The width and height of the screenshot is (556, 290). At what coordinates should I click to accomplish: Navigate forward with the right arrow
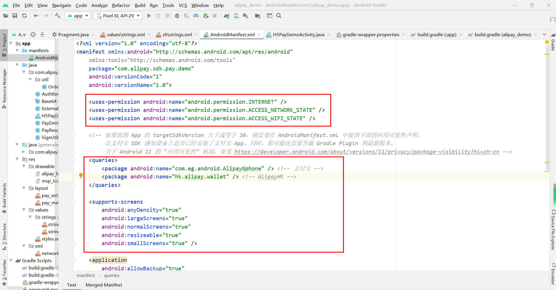[46, 16]
